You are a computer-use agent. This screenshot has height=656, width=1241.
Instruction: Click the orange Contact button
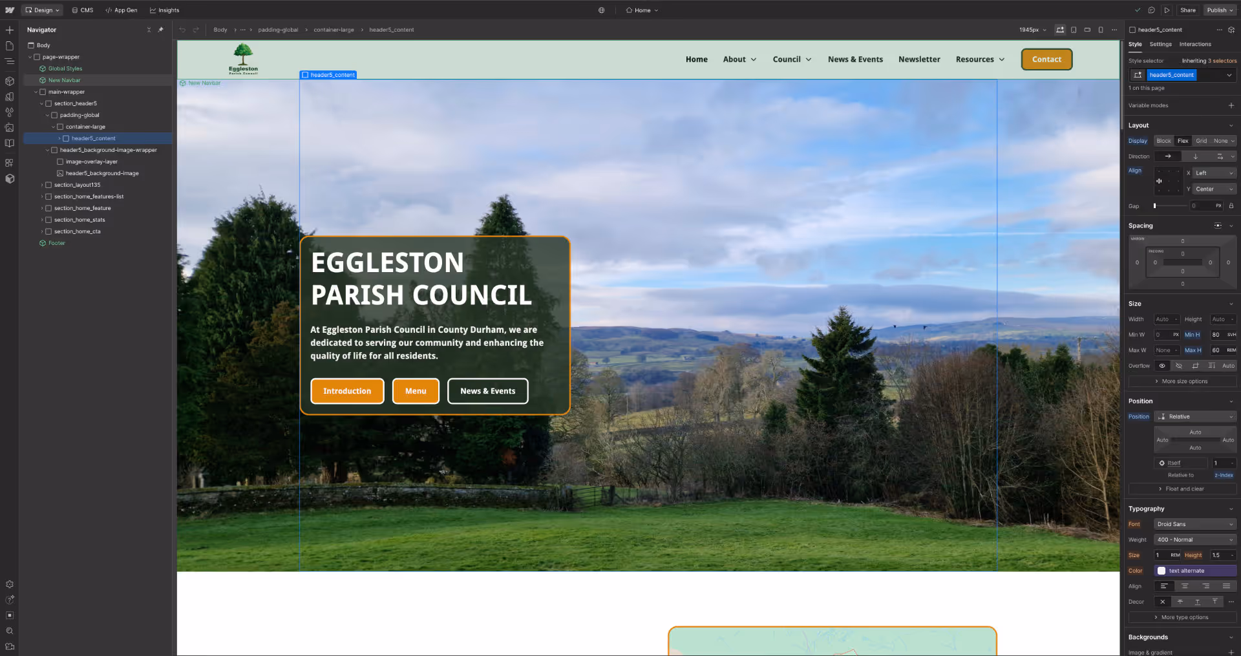click(x=1046, y=59)
